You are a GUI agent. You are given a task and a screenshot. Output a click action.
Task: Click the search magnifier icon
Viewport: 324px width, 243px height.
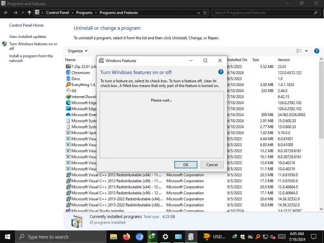coord(315,13)
